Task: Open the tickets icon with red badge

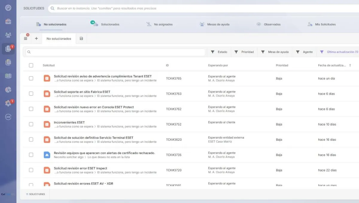Action: click(x=8, y=49)
